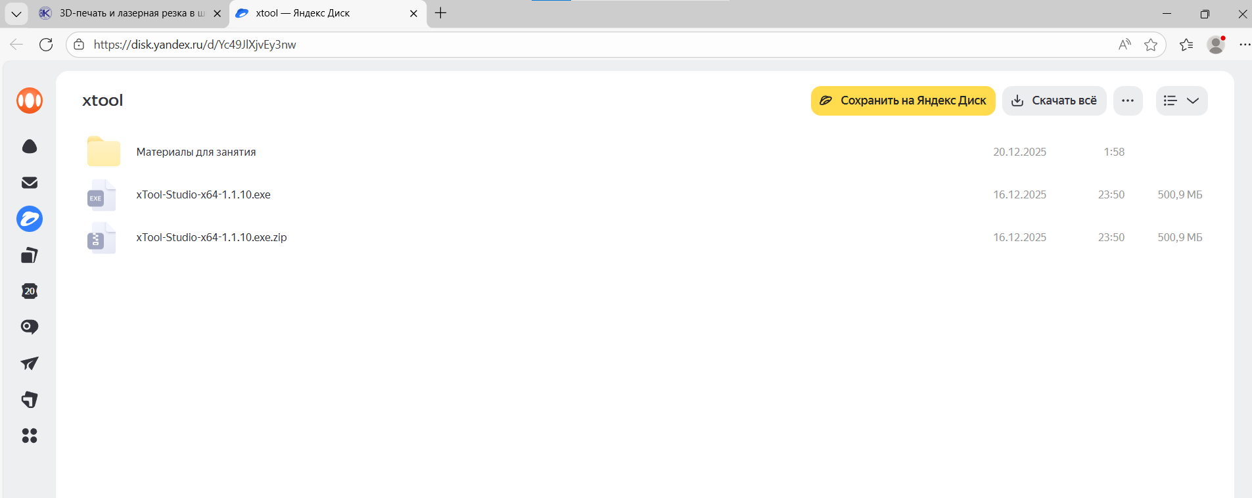The width and height of the screenshot is (1252, 498).
Task: Open the blue Yandex Disk sidebar icon
Action: coord(30,219)
